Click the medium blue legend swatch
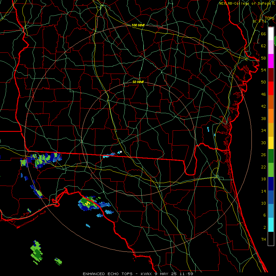 (x=271, y=197)
